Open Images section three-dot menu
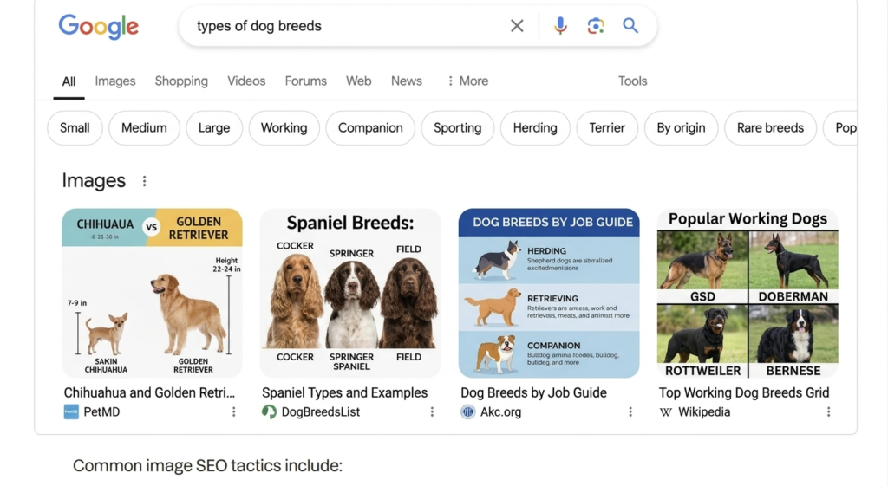888x486 pixels. [x=145, y=181]
